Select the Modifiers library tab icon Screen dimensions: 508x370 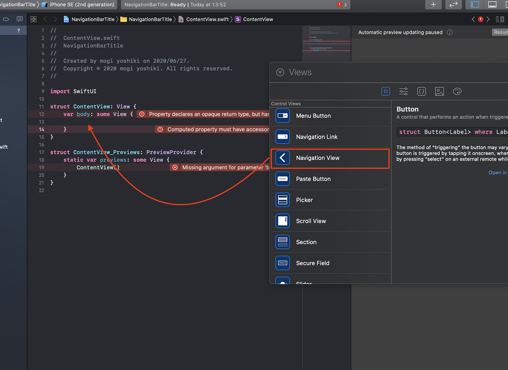tap(404, 91)
